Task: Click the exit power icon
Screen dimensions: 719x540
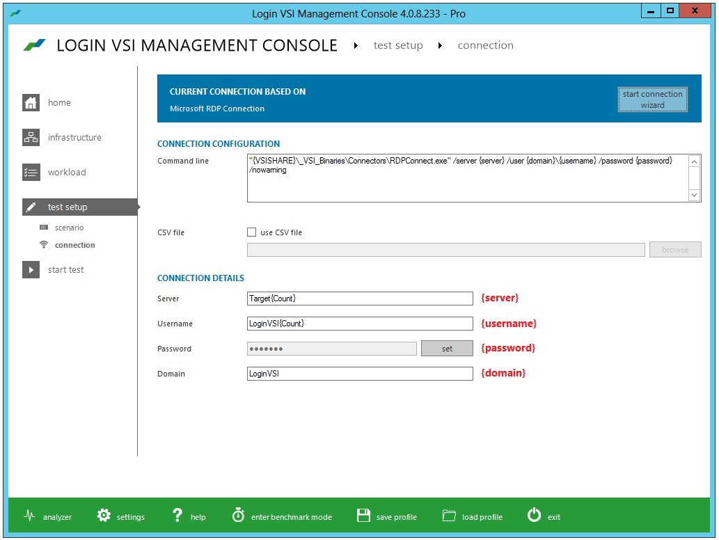Action: click(x=534, y=515)
